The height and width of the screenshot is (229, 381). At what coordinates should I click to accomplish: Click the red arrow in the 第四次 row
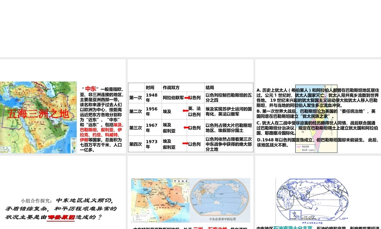pos(186,144)
